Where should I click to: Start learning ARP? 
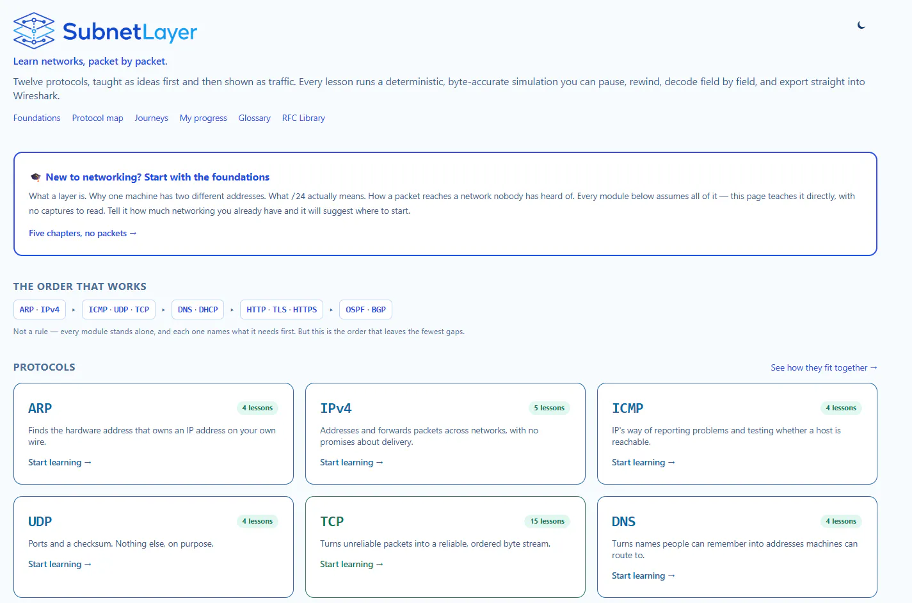click(60, 462)
